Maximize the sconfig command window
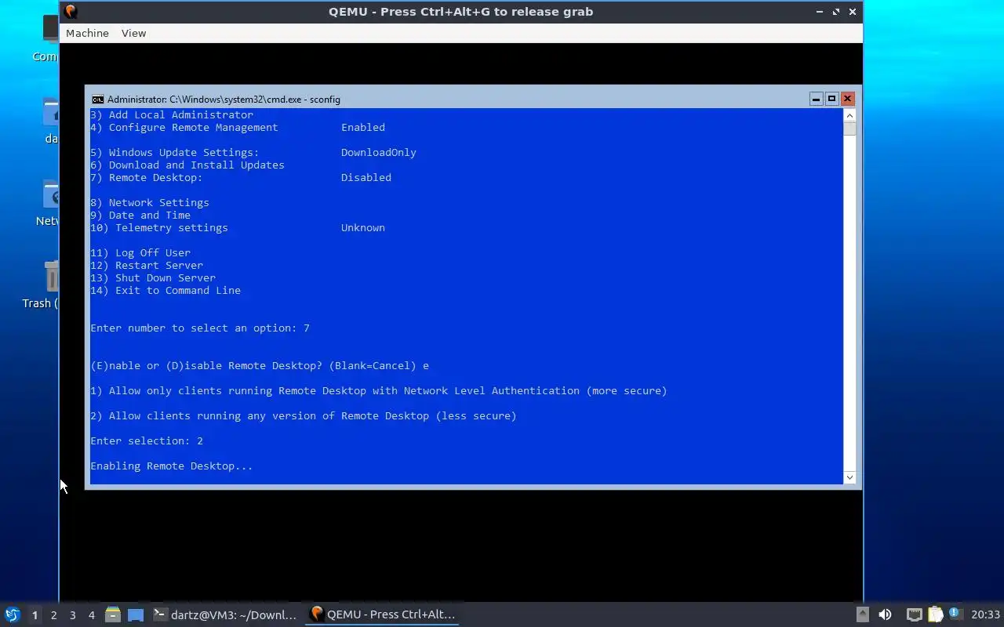1004x627 pixels. (831, 99)
